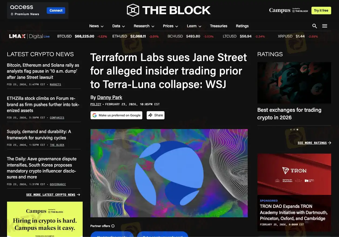The width and height of the screenshot is (339, 237).
Task: Click the Partner offers info icon
Action: tap(113, 226)
